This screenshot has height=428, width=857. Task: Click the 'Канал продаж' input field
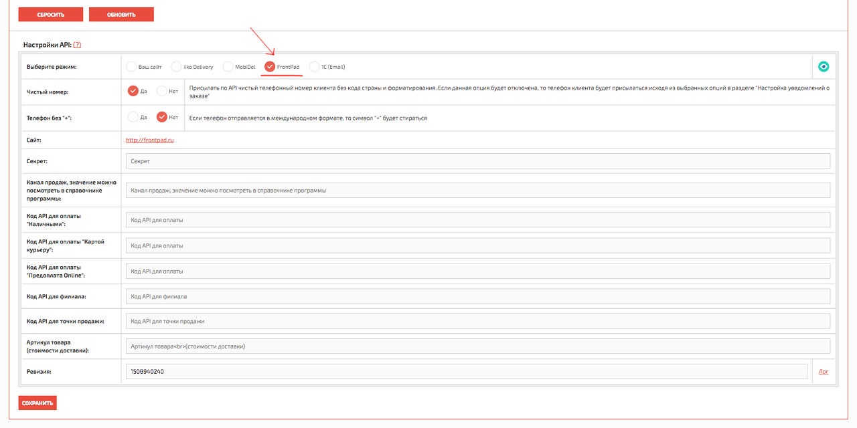(x=477, y=191)
